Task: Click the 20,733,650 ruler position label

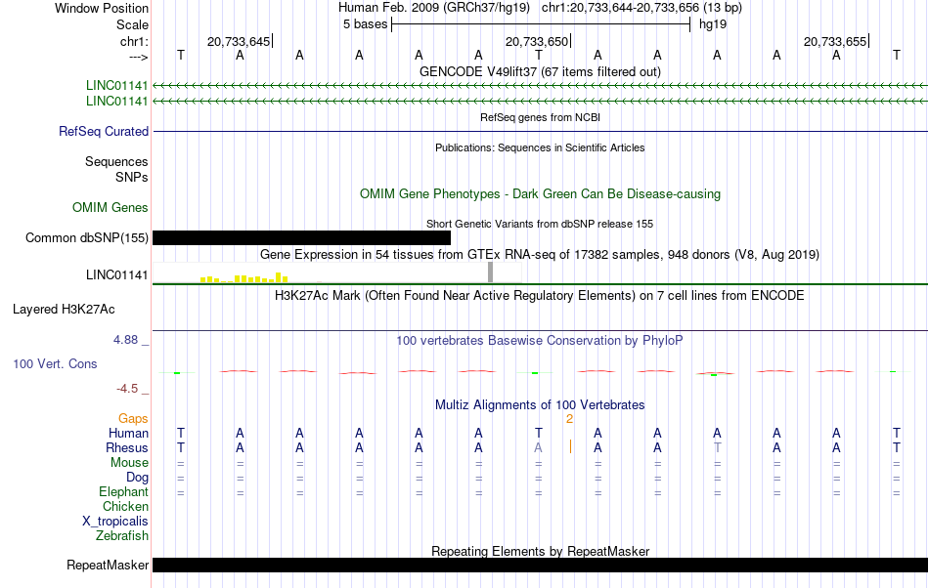Action: coord(537,41)
